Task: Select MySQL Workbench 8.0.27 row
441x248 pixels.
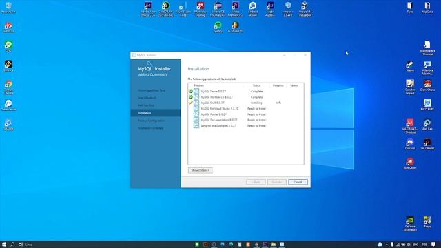Action: click(246, 97)
